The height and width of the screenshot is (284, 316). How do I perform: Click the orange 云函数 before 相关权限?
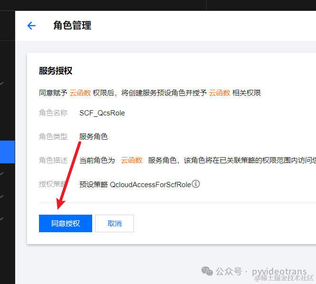click(220, 93)
